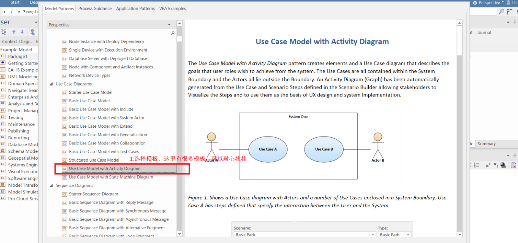This screenshot has height=243, width=518.
Task: Click the icon beside Basic Use Case Model
Action: (64, 101)
